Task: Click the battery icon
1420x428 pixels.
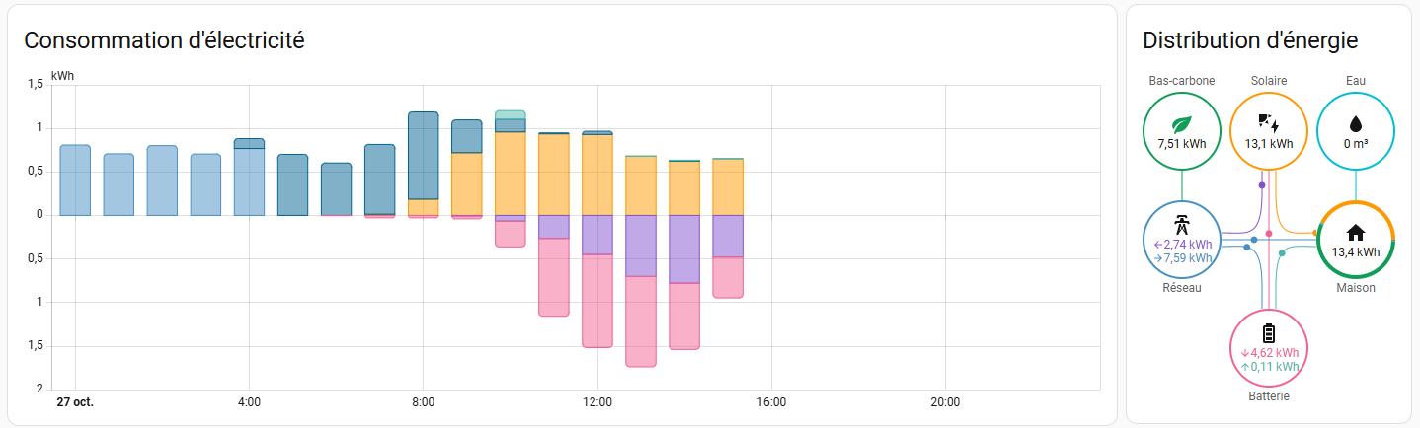Action: tap(1269, 333)
